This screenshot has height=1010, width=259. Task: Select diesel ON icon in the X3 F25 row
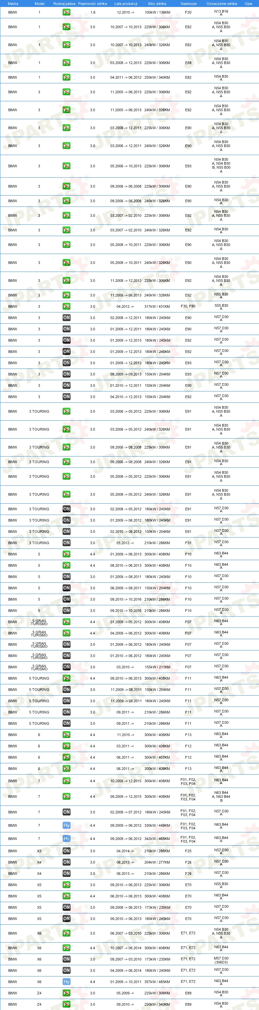pos(67,851)
